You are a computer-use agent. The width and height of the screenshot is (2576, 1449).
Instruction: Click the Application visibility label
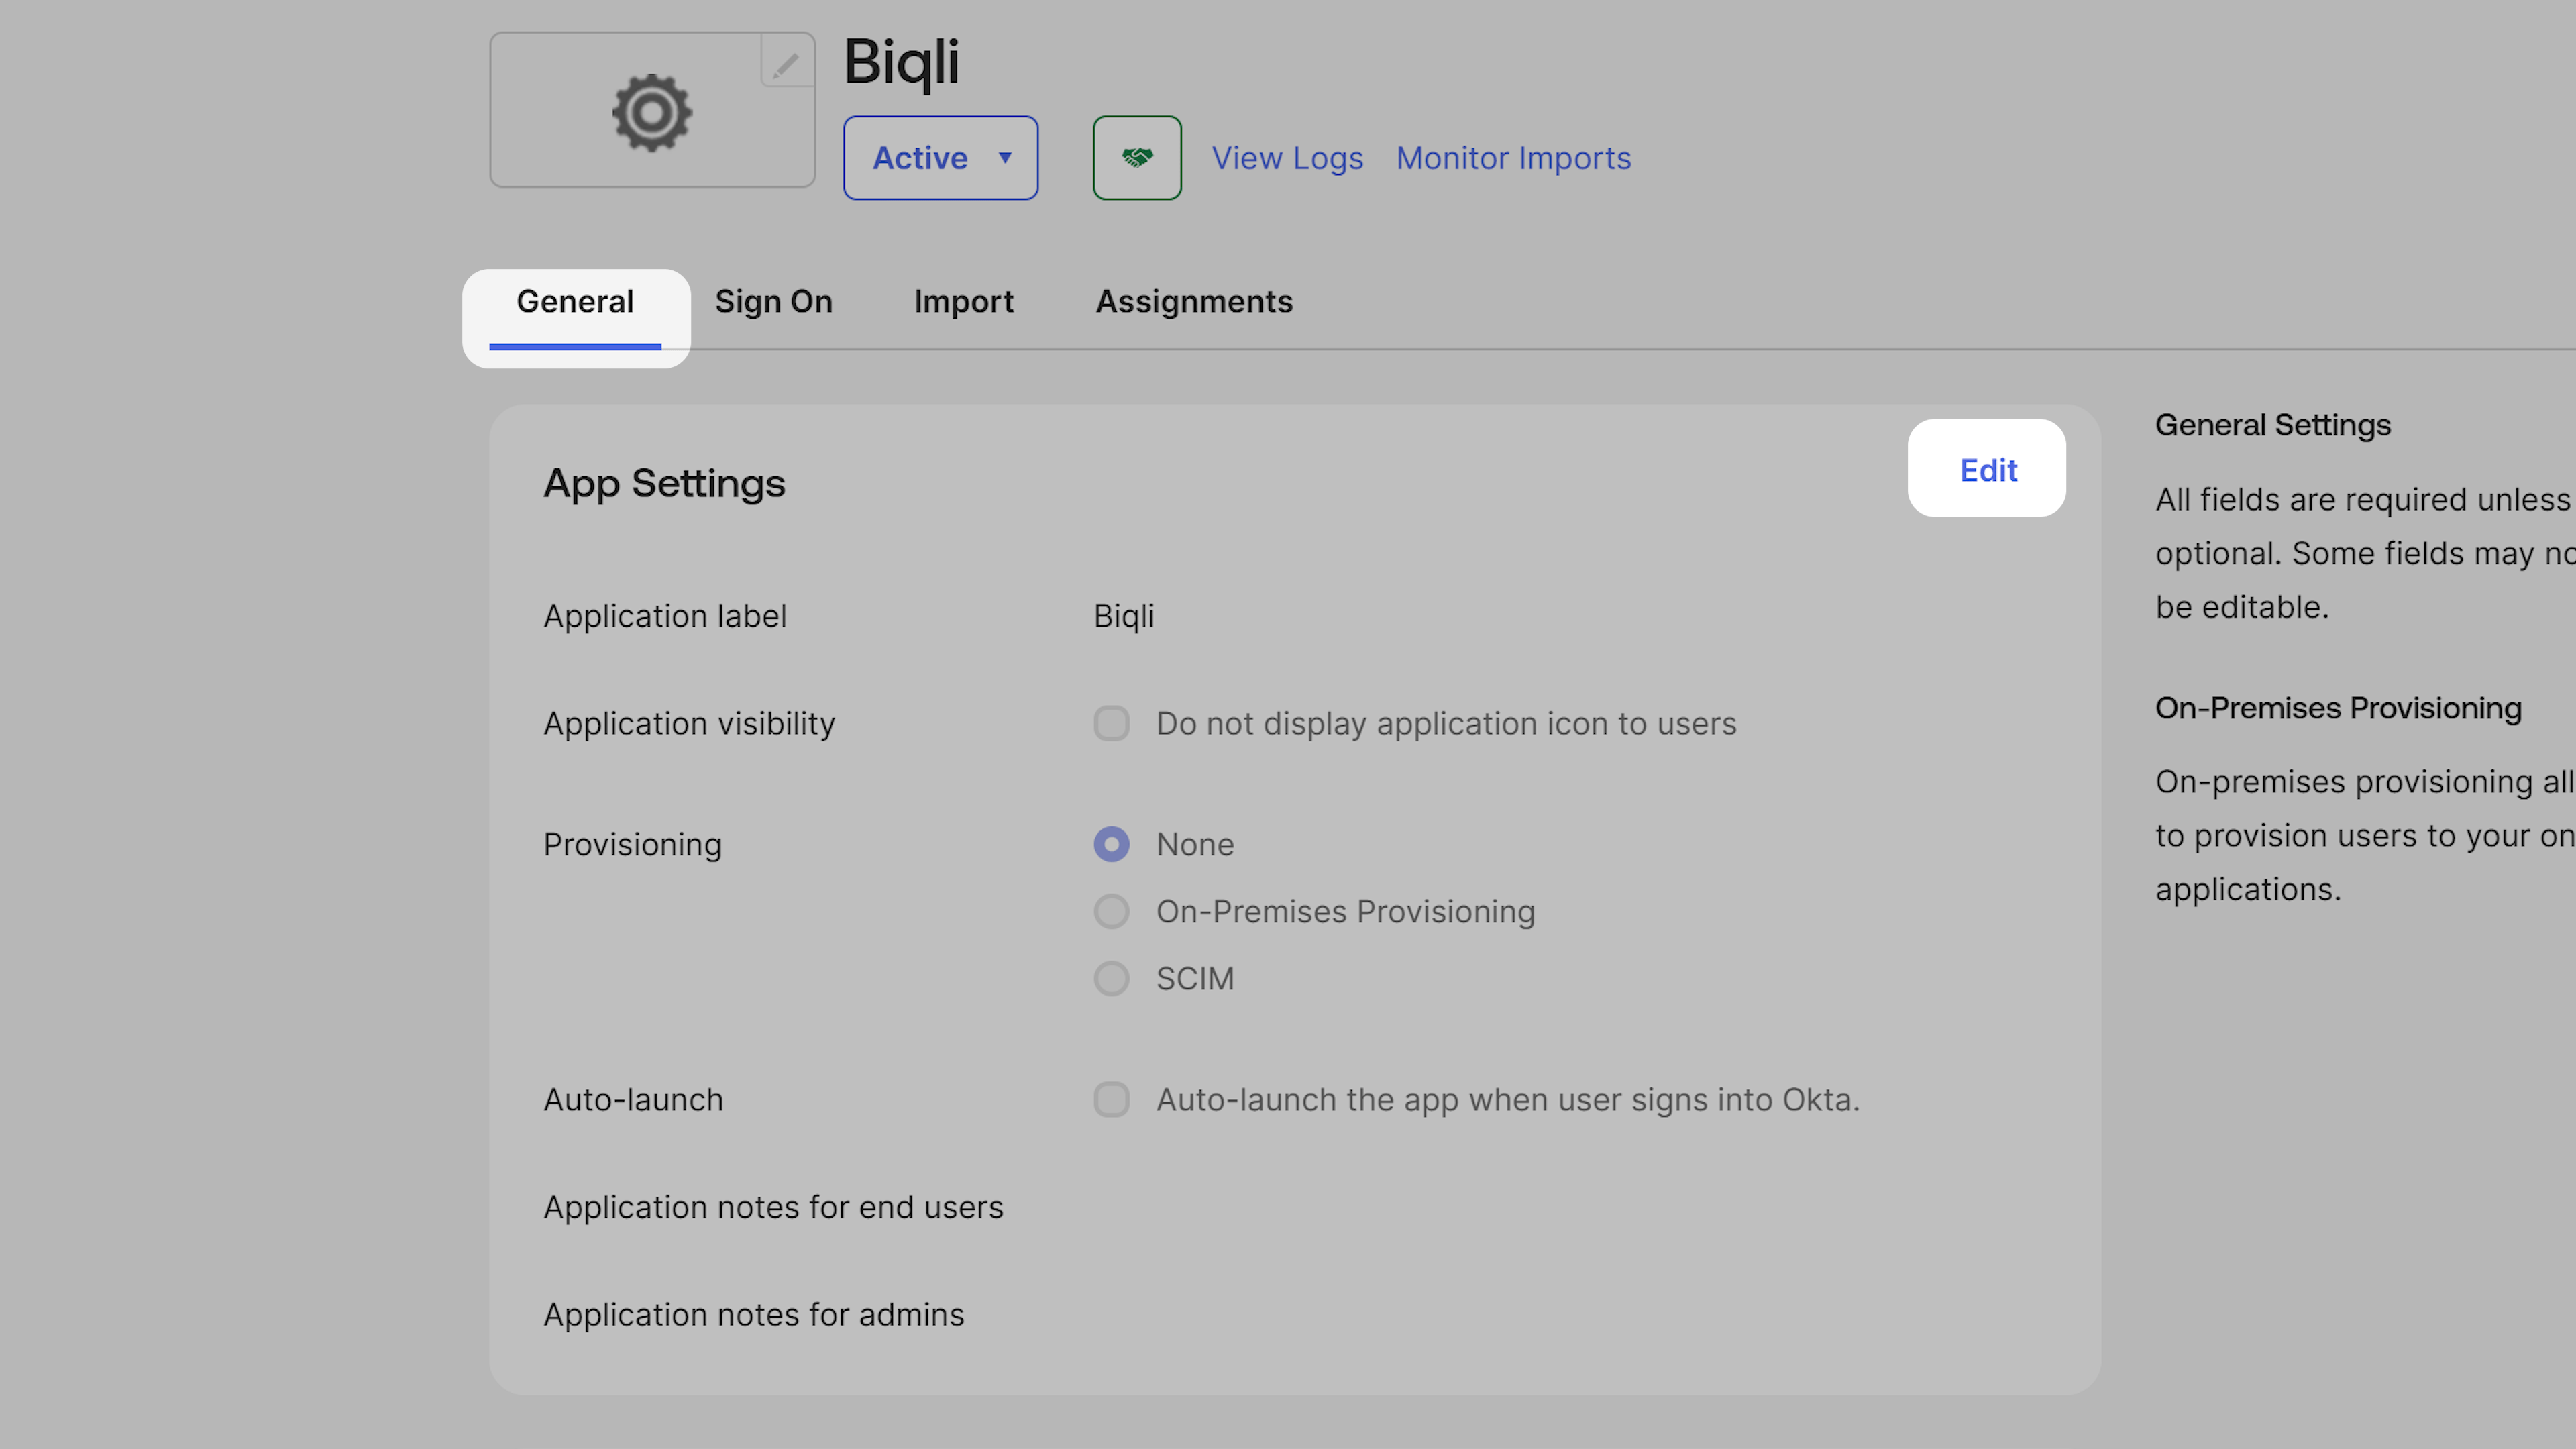pyautogui.click(x=689, y=723)
